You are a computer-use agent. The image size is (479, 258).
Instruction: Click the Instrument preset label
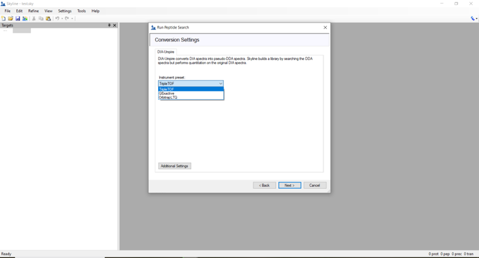coord(172,78)
